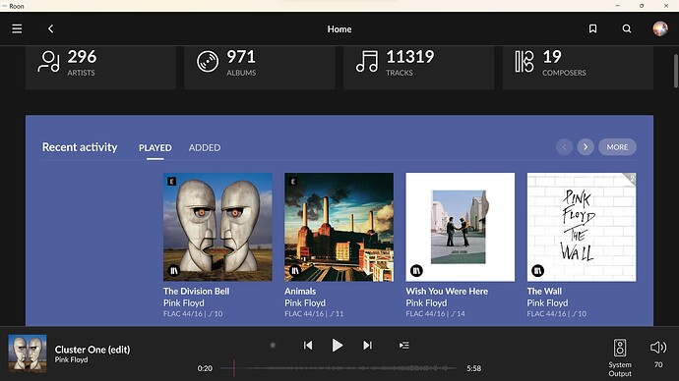Screen dimensions: 679x381
Task: Open the 296 Artists tile
Action: pyautogui.click(x=101, y=67)
